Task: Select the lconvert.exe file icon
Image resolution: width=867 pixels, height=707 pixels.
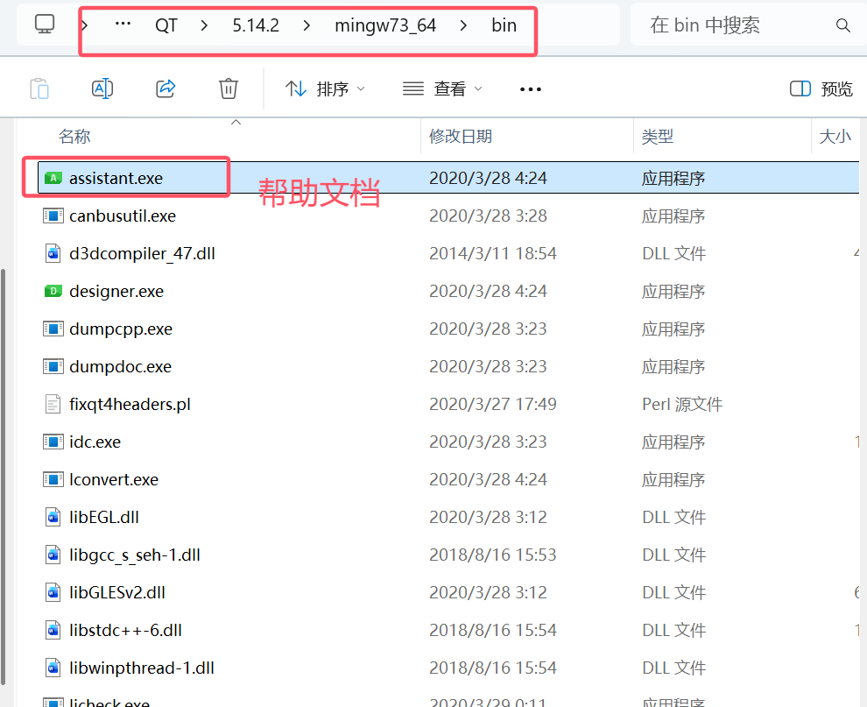Action: [53, 479]
